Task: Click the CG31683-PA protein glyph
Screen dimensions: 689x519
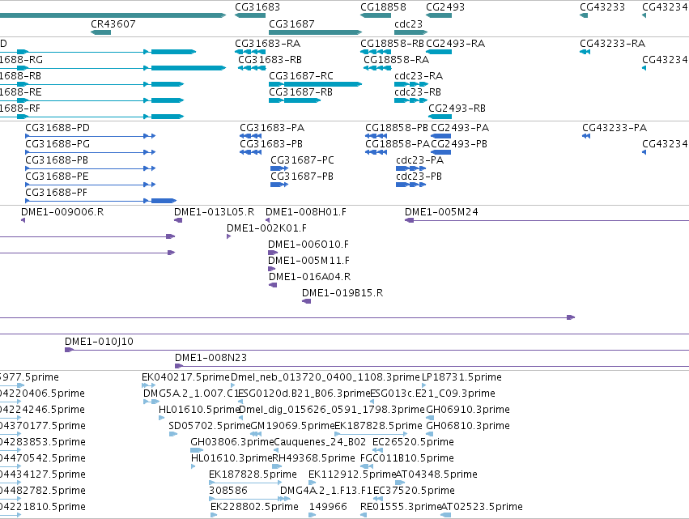Action: (x=250, y=136)
